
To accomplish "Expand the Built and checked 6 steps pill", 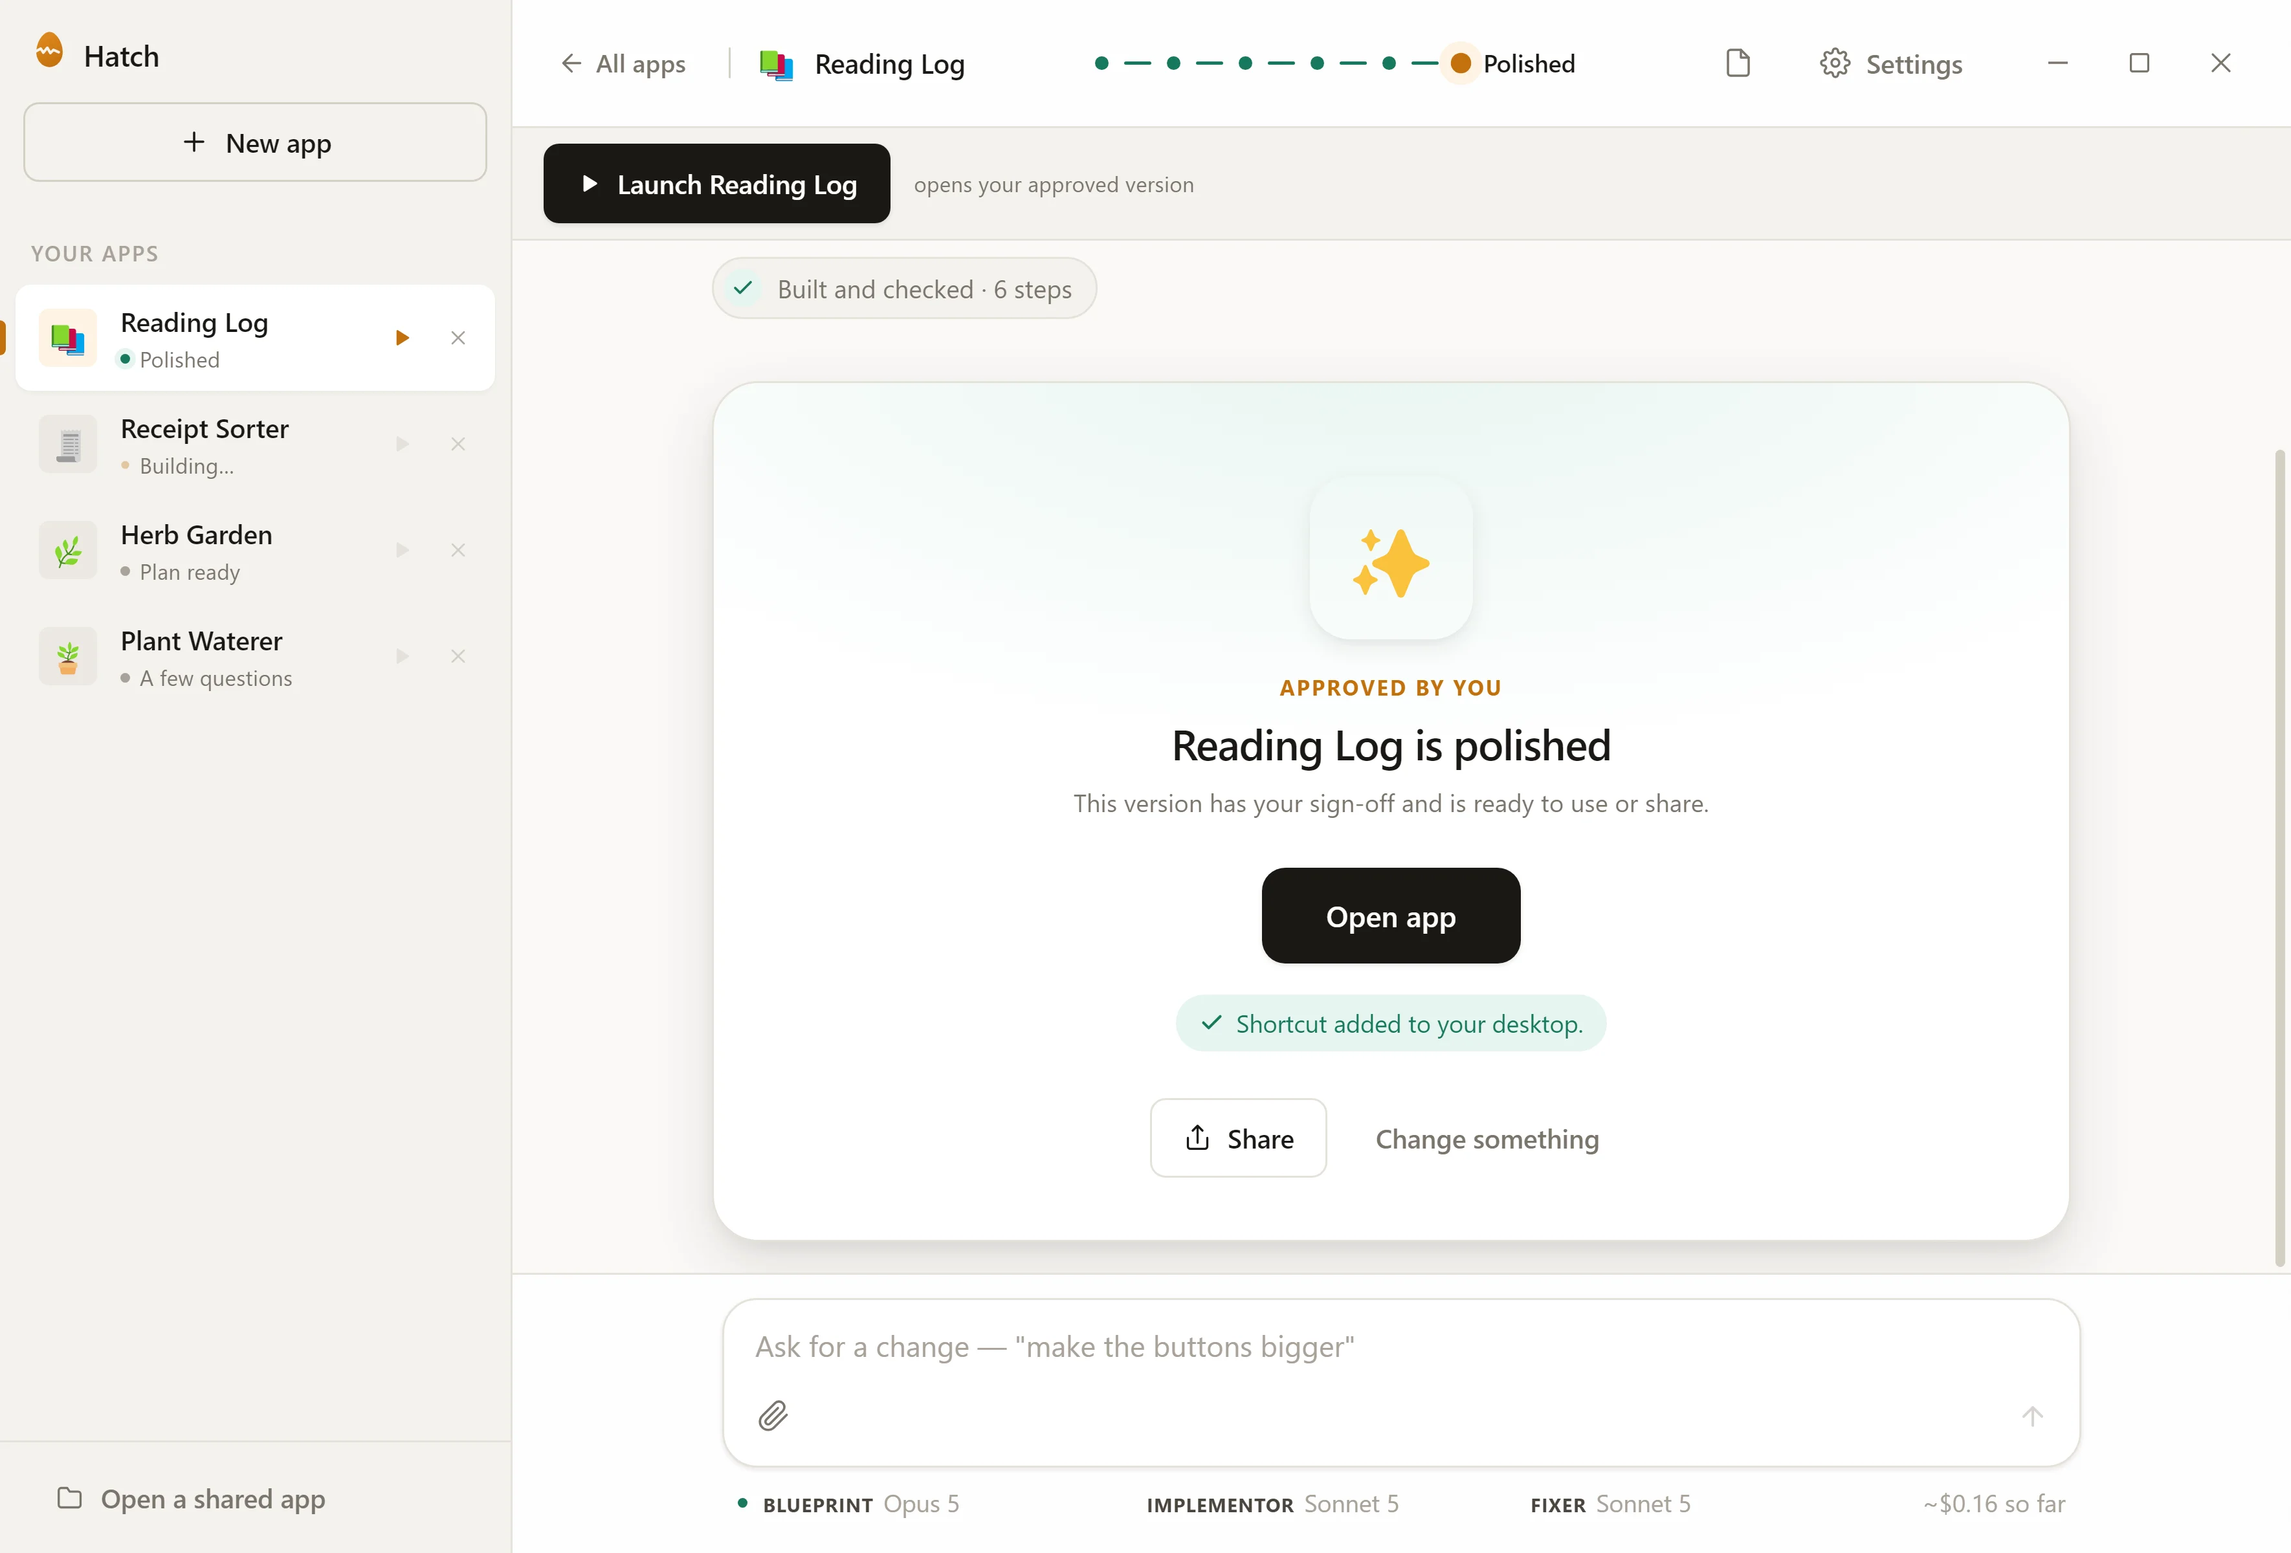I will coord(904,289).
